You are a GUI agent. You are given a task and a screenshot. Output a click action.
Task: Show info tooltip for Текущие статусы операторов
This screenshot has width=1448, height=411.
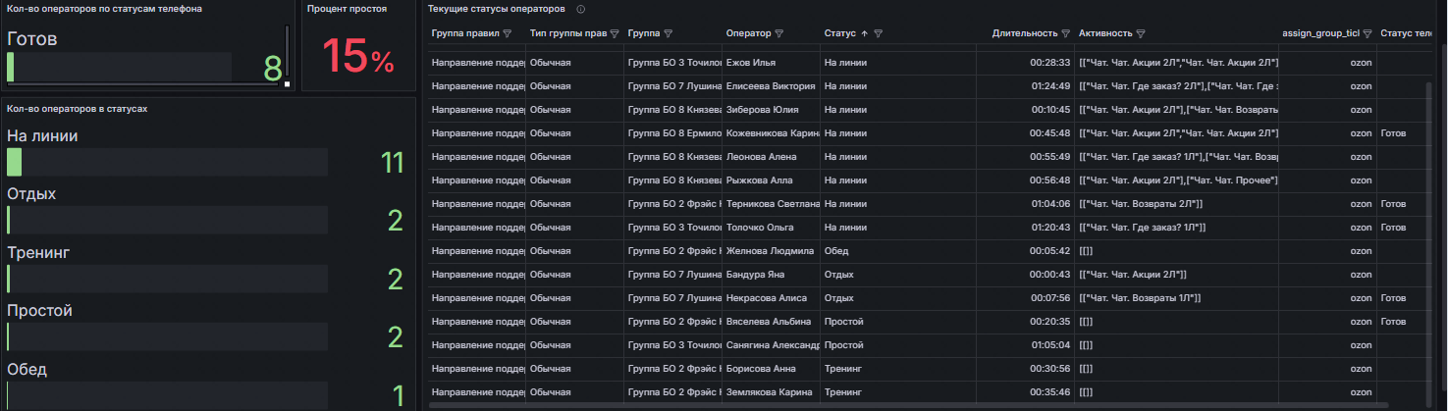click(581, 9)
